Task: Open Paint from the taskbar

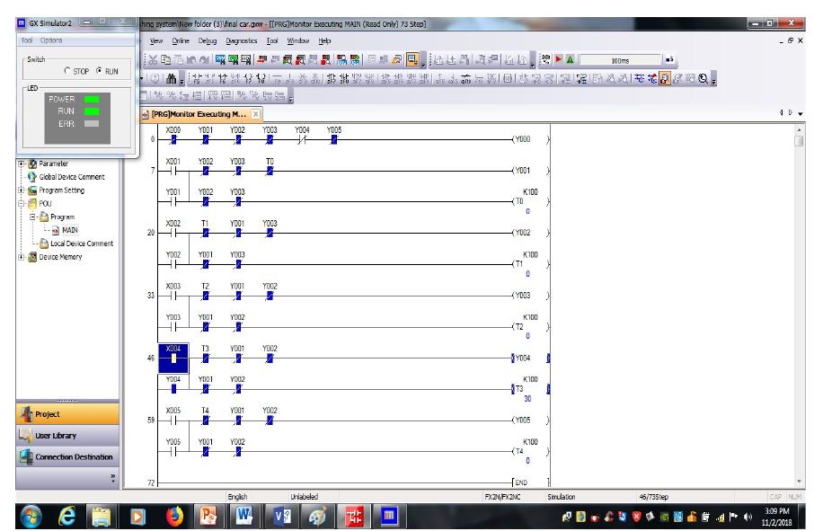Action: click(x=317, y=517)
